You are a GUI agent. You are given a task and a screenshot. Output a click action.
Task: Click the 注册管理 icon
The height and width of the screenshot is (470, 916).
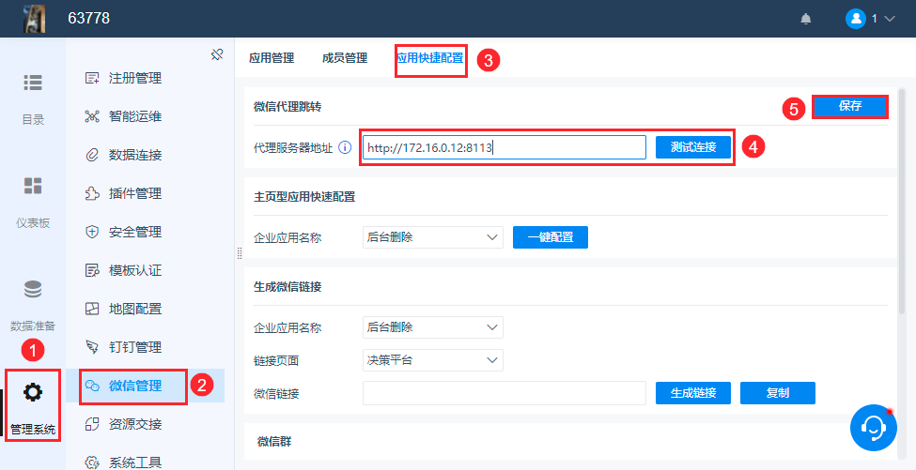click(x=92, y=78)
